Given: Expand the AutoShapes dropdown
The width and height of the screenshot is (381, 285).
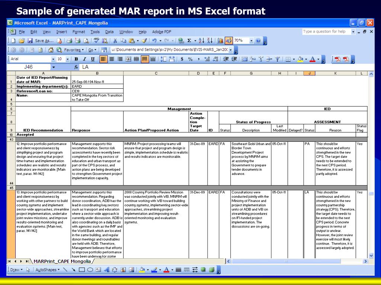Looking at the screenshot, I should (47, 270).
